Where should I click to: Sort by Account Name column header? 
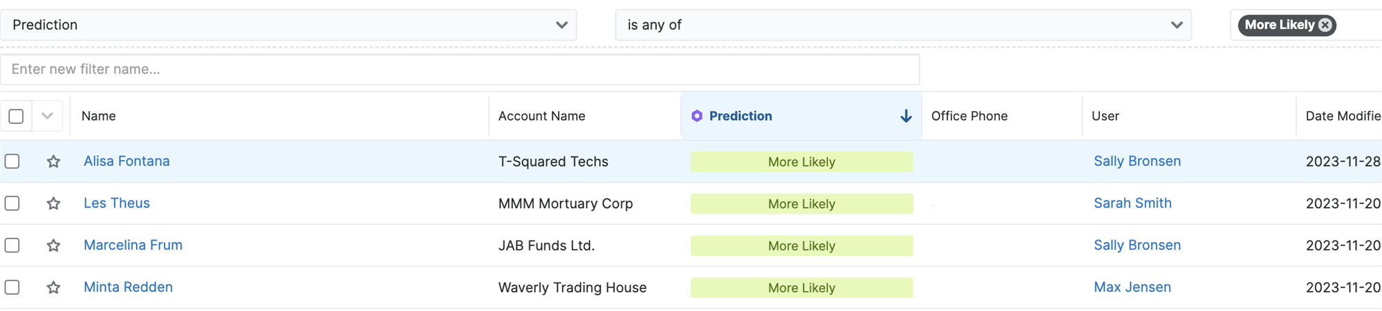(x=541, y=116)
